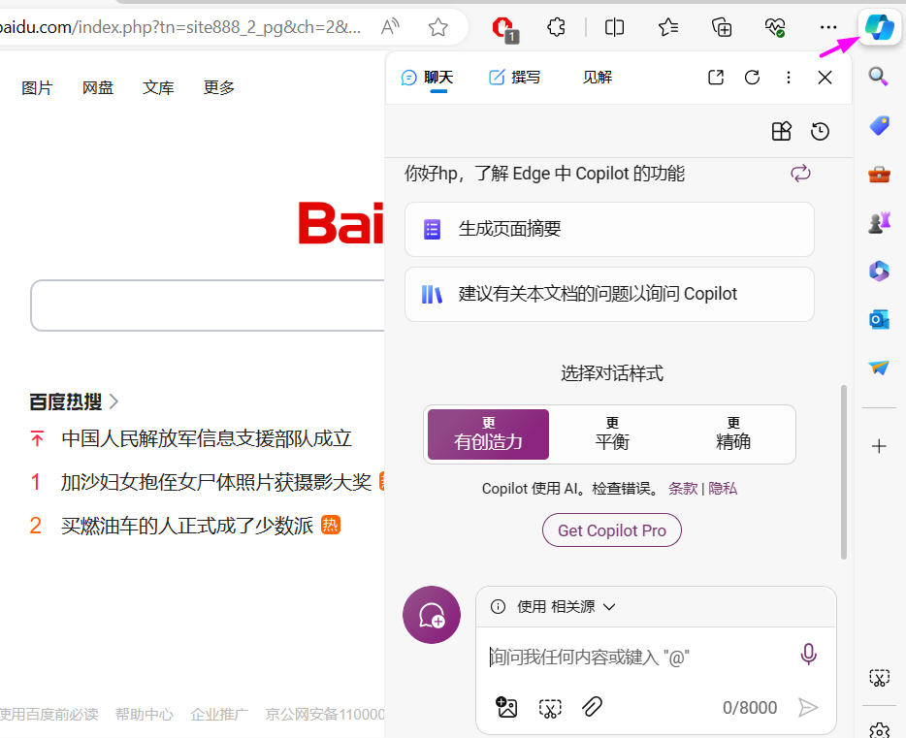The height and width of the screenshot is (738, 906).
Task: Open Copilot in a new window
Action: click(x=716, y=78)
